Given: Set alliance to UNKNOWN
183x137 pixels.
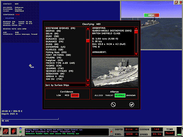Looking at the screenshot, I should coord(131,95).
